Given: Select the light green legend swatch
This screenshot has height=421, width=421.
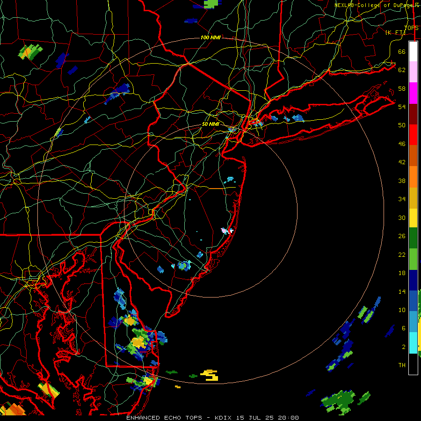Looking at the screenshot, I should tap(413, 259).
